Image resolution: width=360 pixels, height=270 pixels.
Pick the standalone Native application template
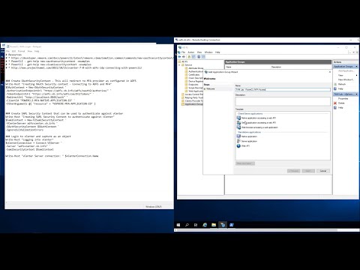point(247,136)
